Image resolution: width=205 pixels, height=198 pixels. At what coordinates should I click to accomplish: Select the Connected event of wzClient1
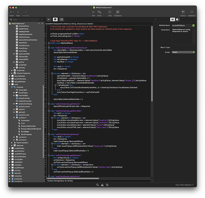[25, 120]
